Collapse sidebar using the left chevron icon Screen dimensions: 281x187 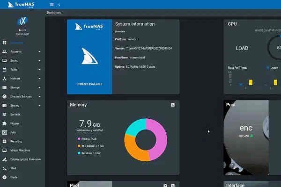pos(59,5)
